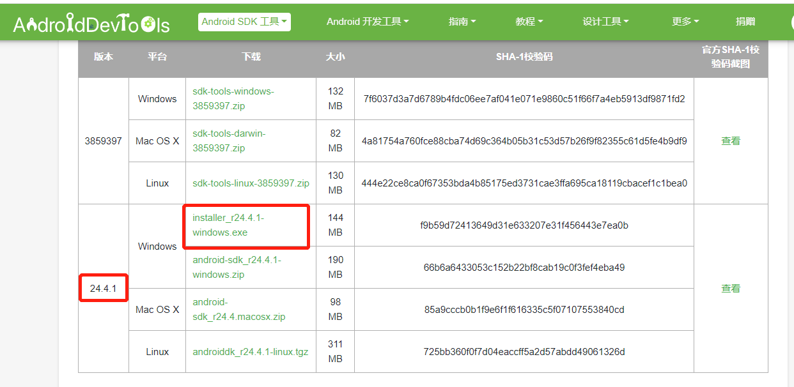Select the 版本 column header
Image resolution: width=794 pixels, height=387 pixels.
pos(104,57)
